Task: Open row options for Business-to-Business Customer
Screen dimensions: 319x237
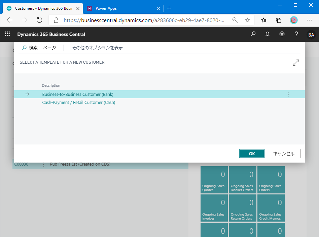Action: (289, 94)
